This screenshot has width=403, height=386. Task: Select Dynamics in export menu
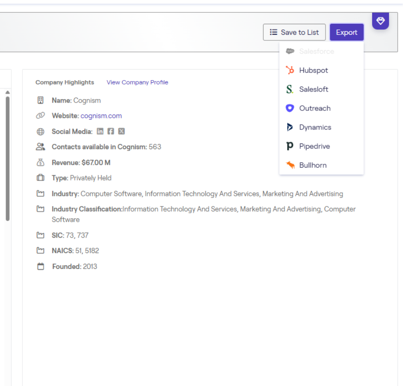pyautogui.click(x=315, y=127)
